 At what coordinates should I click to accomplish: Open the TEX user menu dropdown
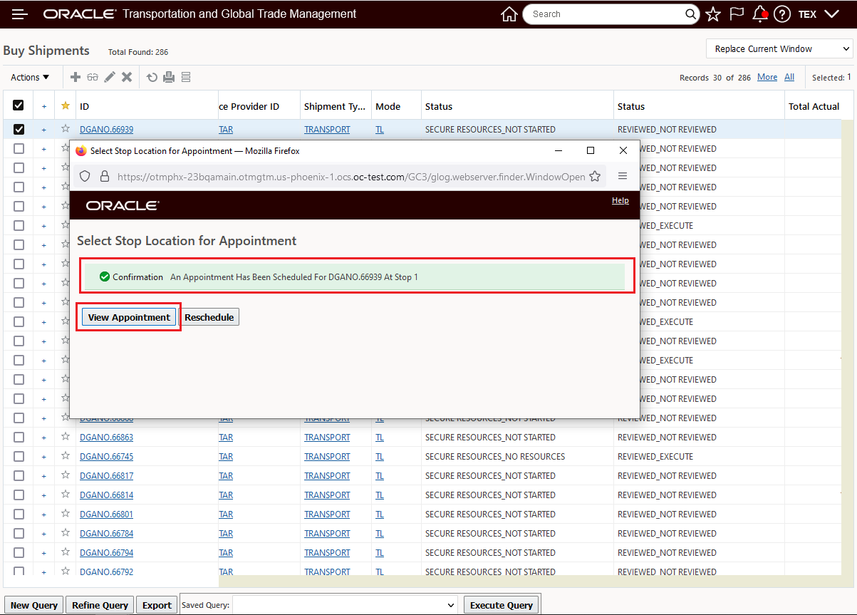(x=819, y=14)
